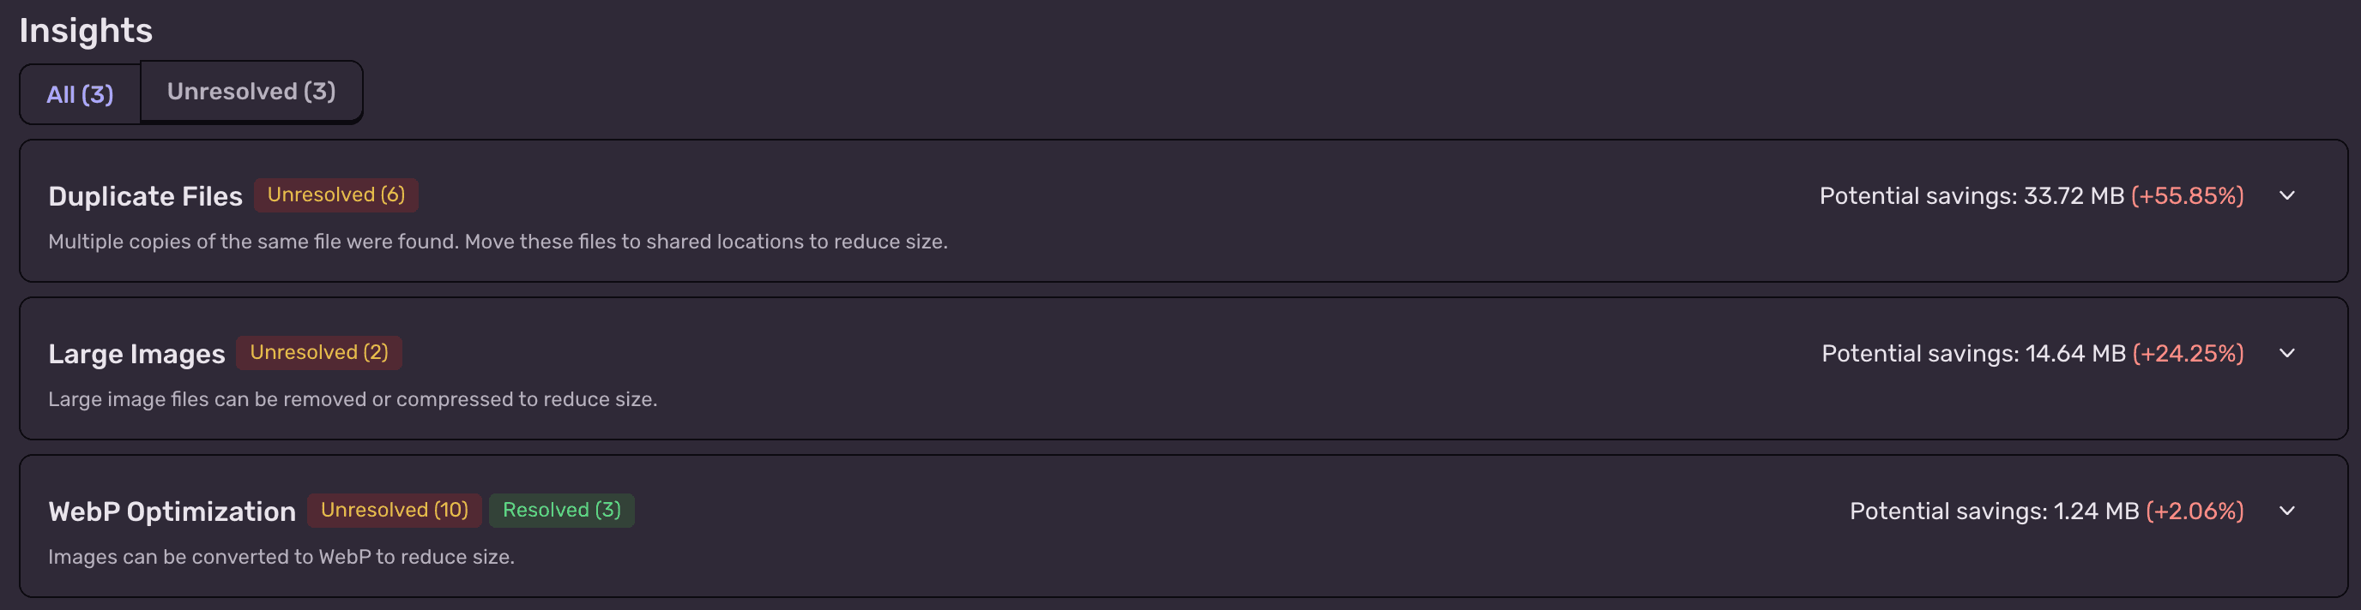Click the Unresolved (2) badge
The height and width of the screenshot is (610, 2361).
(319, 353)
